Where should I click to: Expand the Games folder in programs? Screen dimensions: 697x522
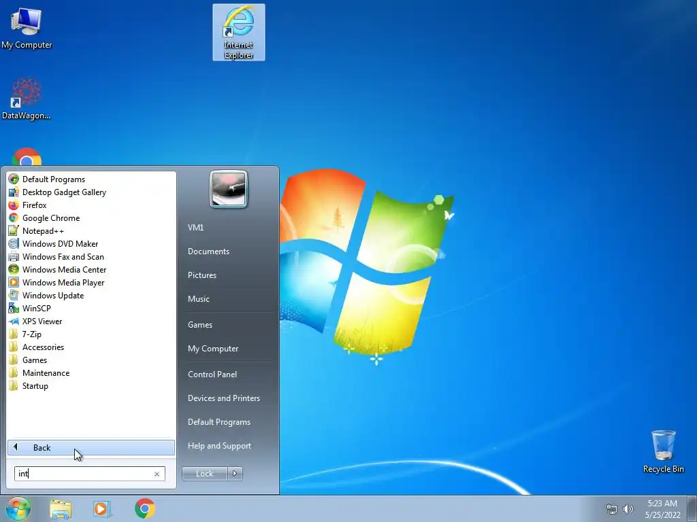point(91,360)
